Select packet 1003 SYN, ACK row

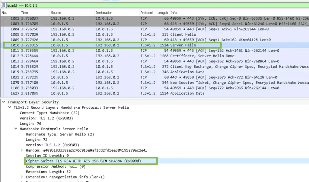coord(155,24)
